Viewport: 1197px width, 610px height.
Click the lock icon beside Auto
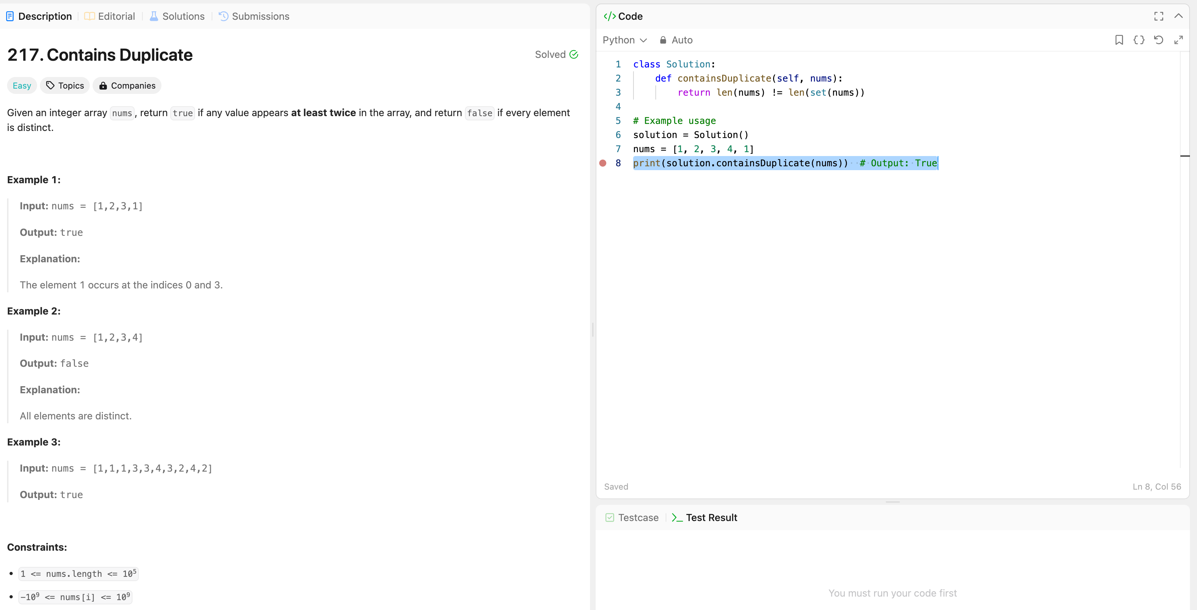(x=663, y=40)
